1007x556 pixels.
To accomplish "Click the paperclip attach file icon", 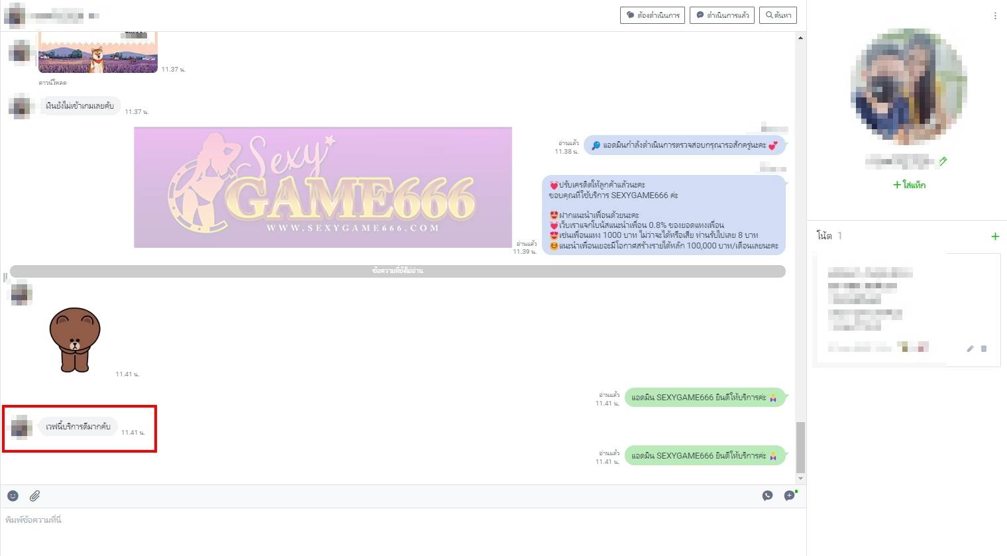I will [34, 496].
